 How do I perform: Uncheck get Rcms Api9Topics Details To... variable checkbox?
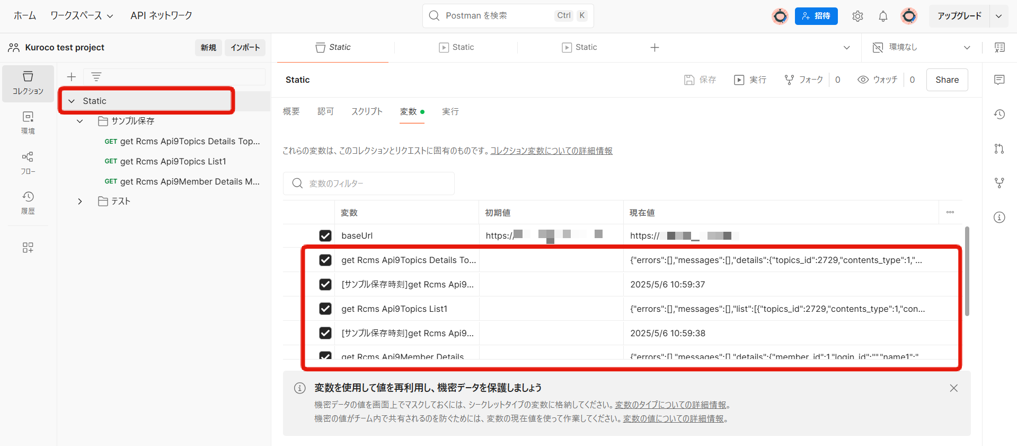click(325, 260)
